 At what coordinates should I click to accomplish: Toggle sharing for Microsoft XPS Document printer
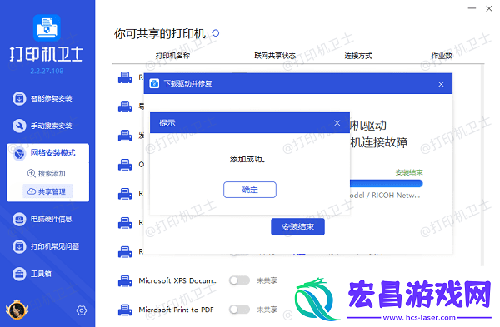click(239, 280)
